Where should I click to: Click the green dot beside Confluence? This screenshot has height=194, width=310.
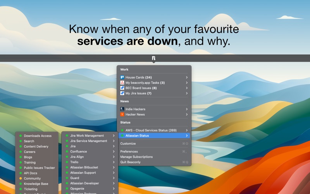[x=67, y=151]
